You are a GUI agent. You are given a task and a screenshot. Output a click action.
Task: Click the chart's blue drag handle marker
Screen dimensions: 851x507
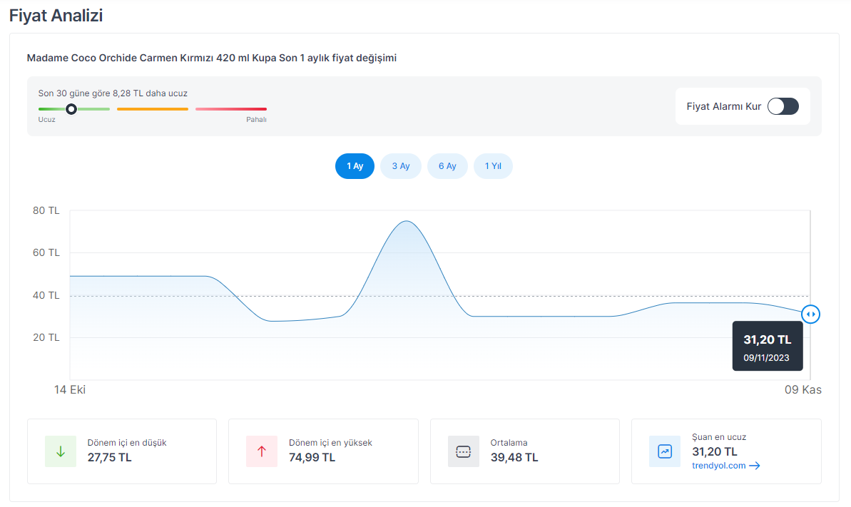[x=810, y=314]
